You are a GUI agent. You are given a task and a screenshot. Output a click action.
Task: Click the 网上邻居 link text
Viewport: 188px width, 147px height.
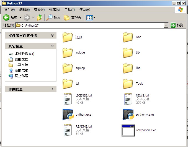pyautogui.click(x=22, y=76)
